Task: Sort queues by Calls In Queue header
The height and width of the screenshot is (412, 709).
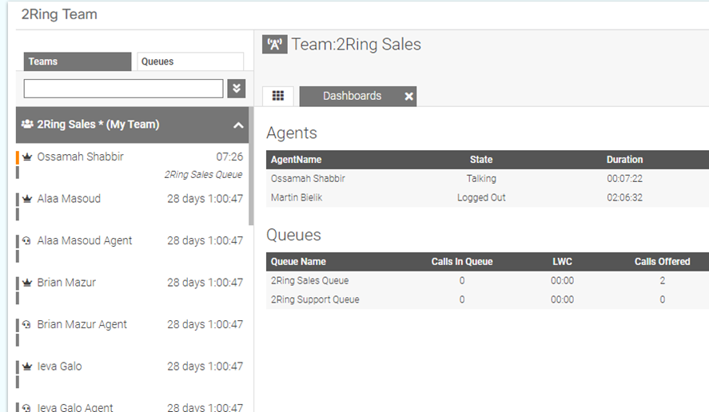Action: (x=462, y=262)
